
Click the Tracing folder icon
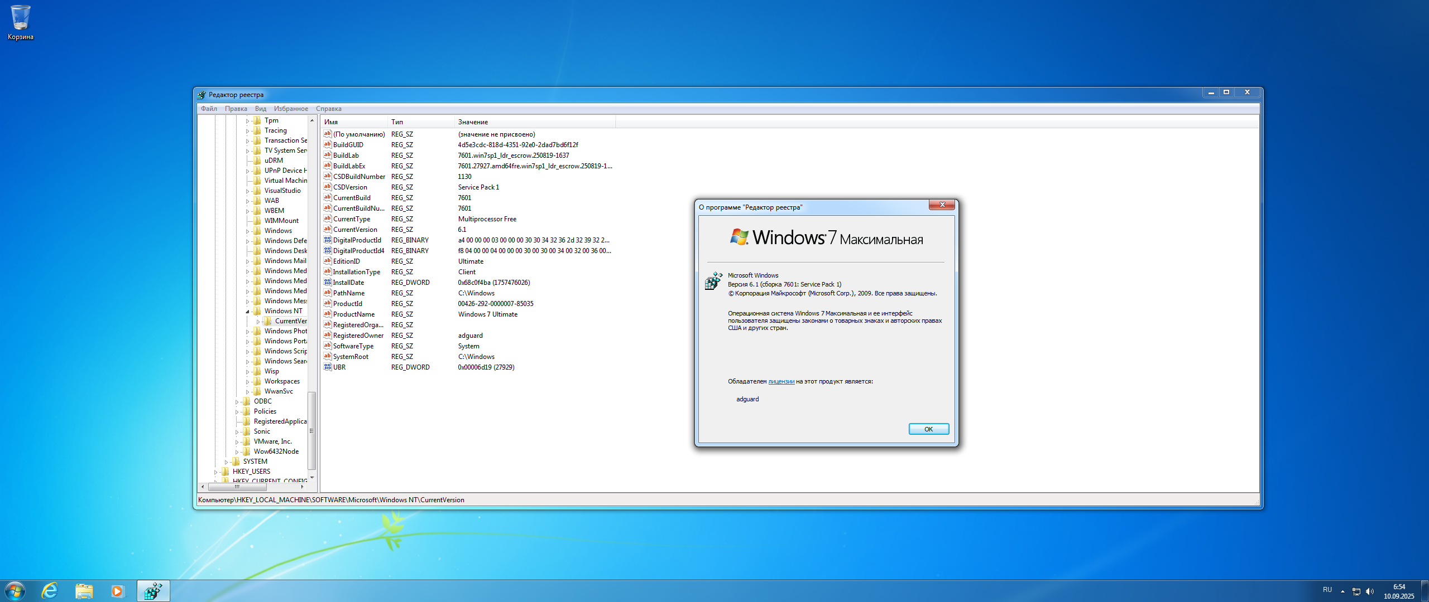pos(257,130)
